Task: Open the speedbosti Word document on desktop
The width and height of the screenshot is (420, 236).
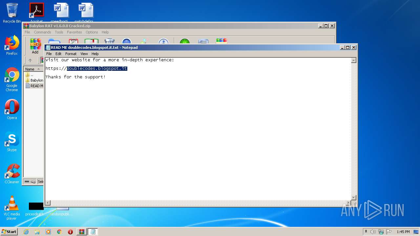Action: click(61, 12)
